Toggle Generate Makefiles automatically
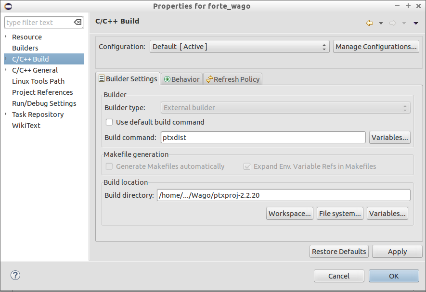426x292 pixels. coord(109,166)
